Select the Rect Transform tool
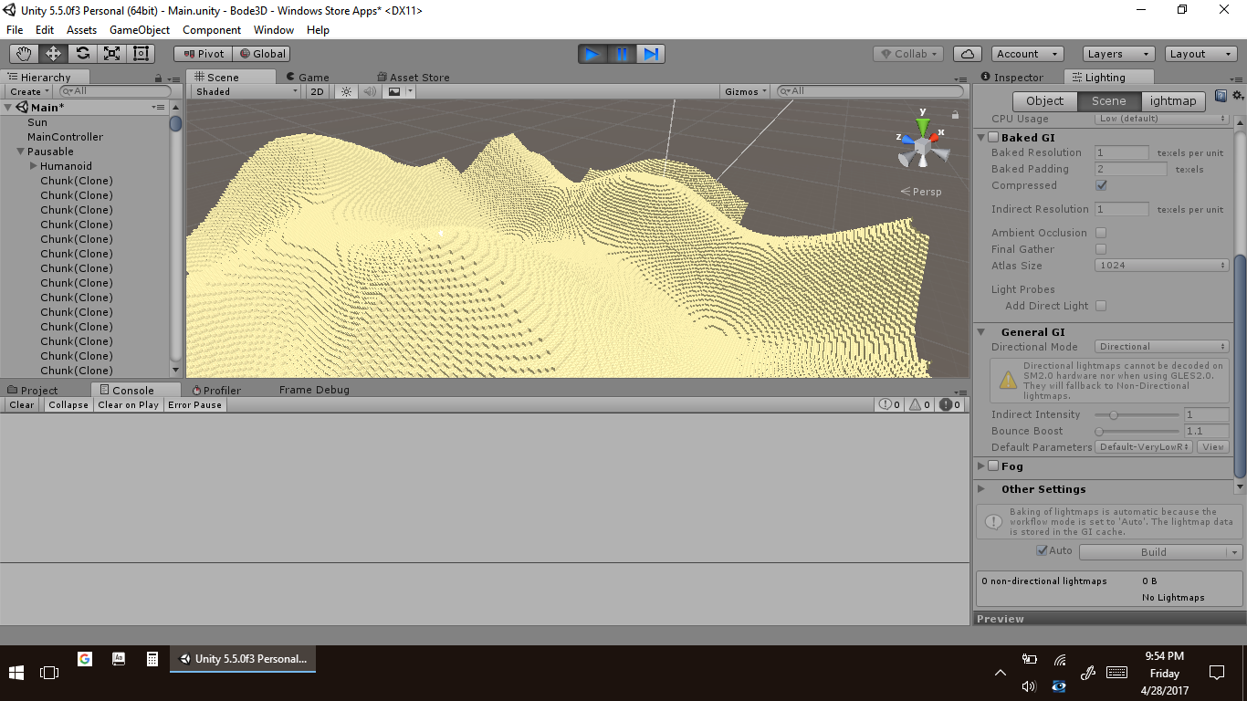Viewport: 1247px width, 701px height. (141, 54)
